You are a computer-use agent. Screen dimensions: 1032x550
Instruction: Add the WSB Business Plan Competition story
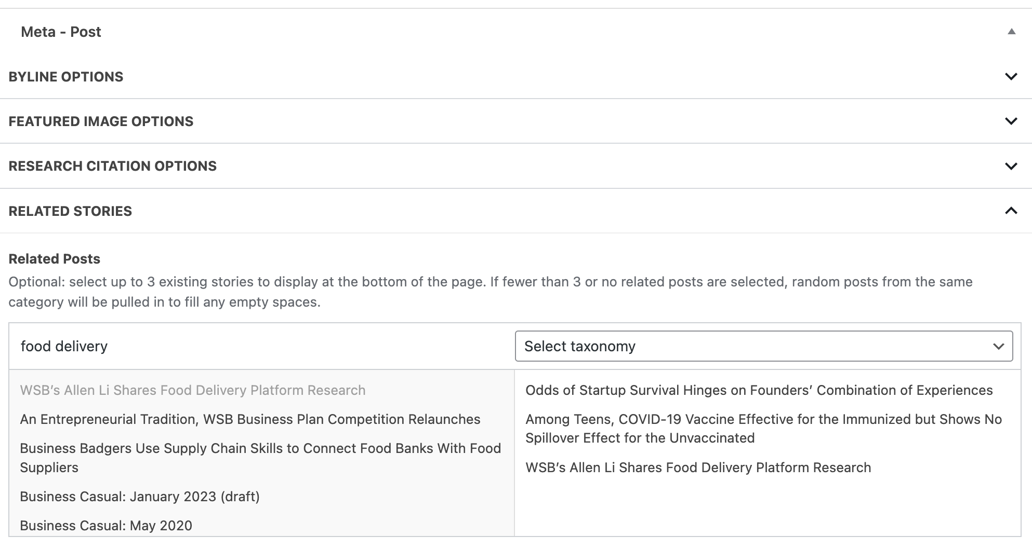(x=250, y=419)
